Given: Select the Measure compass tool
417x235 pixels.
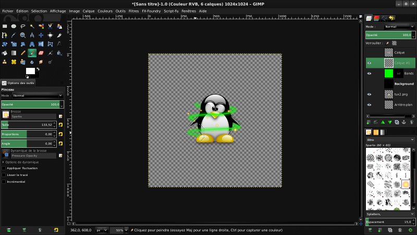Looking at the screenshot, I should pos(32,35).
